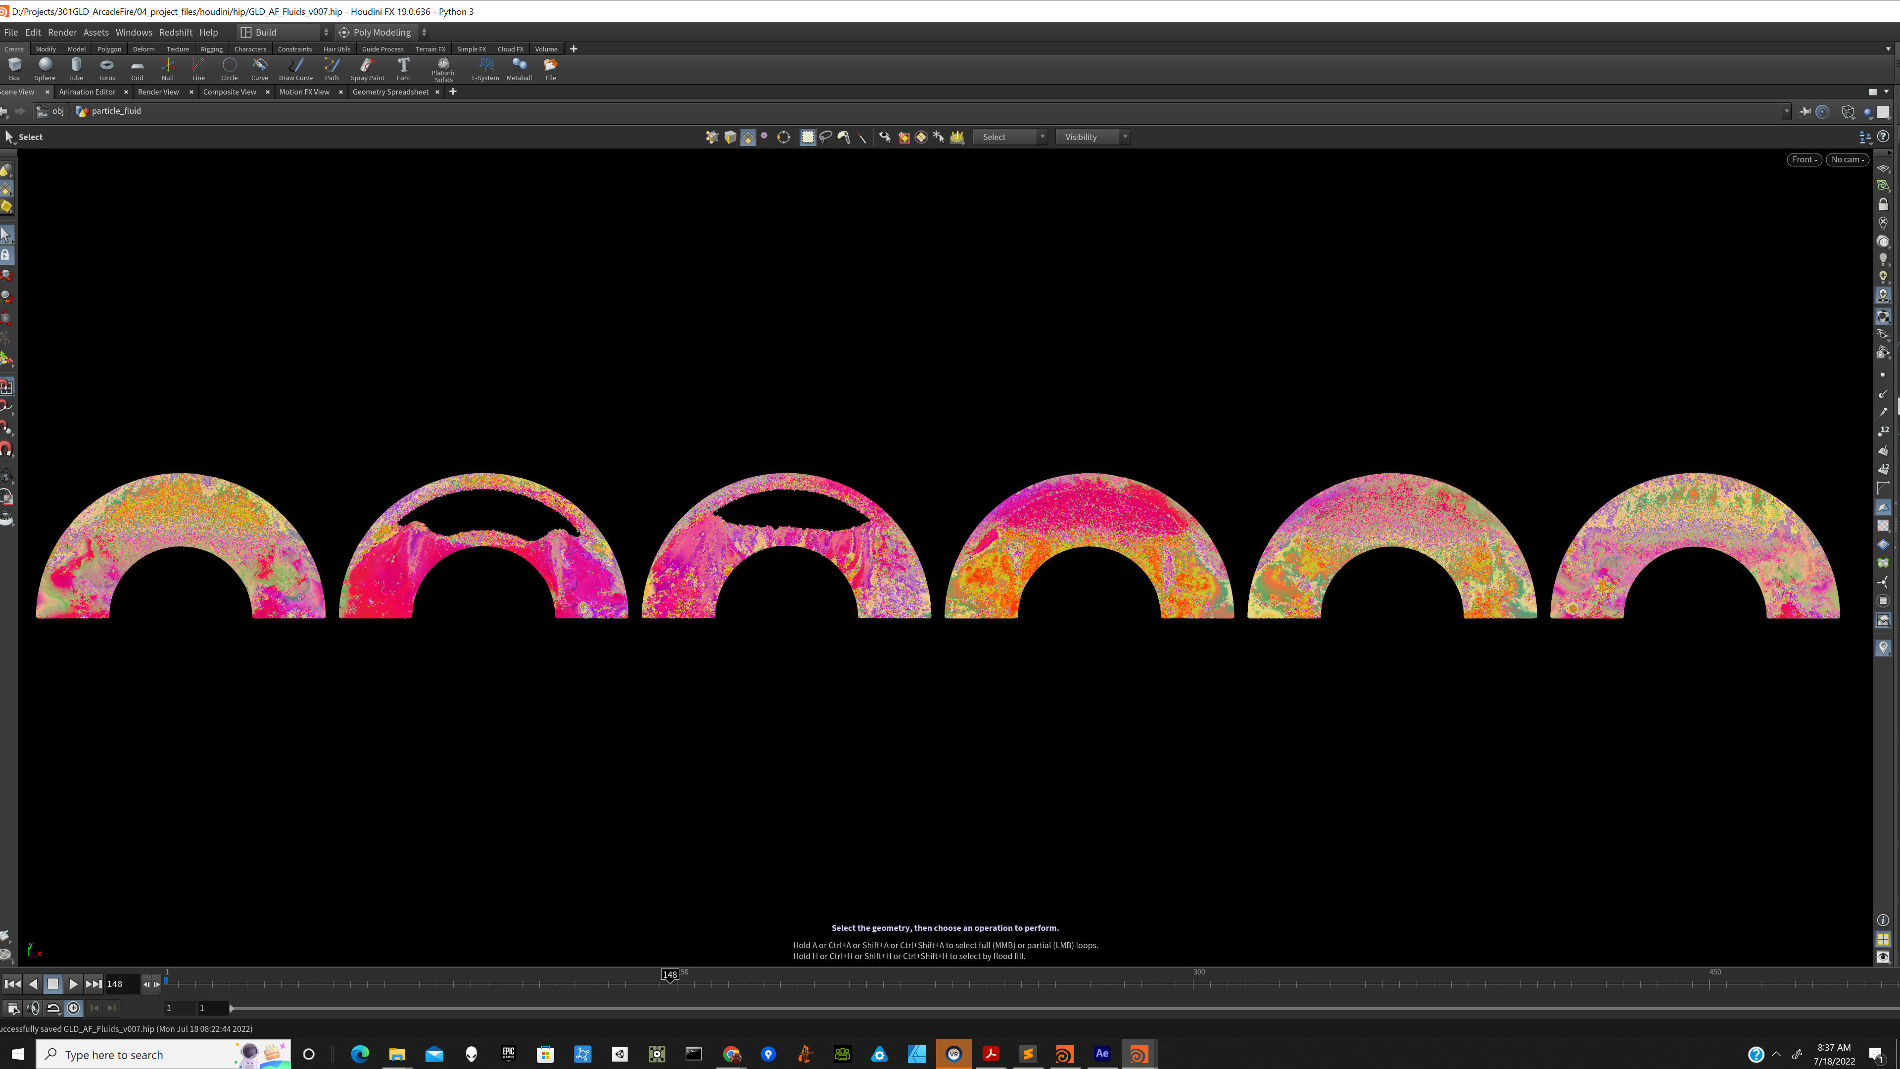
Task: Play the animation forward
Action: [73, 983]
